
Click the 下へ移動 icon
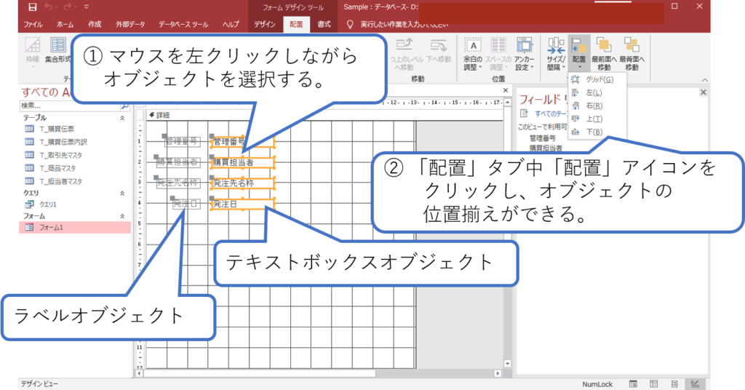pos(439,51)
